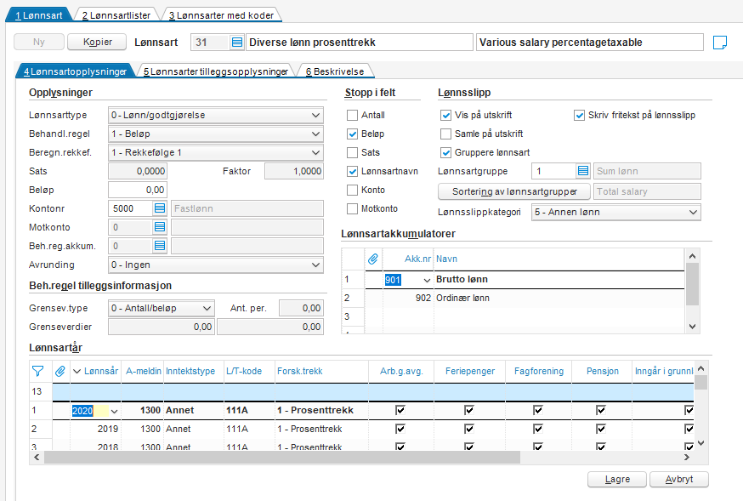This screenshot has width=743, height=501.
Task: Open the 6 Beskrivelse tab
Action: point(335,71)
